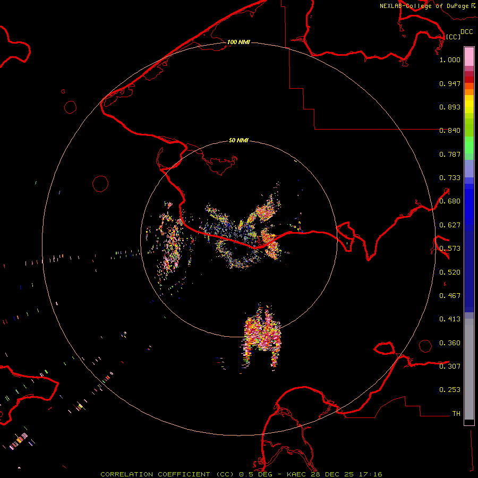Click the 50 NMI range ring label
This screenshot has height=478, width=478.
(238, 140)
